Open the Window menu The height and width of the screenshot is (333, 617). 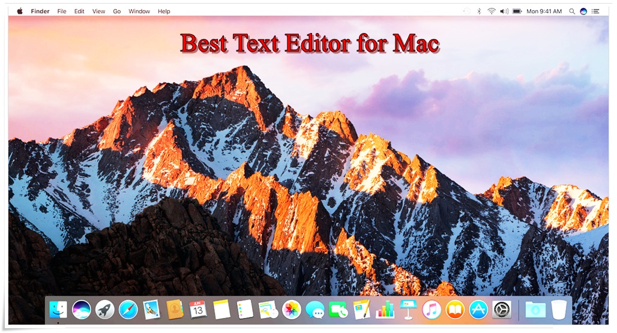pos(139,11)
